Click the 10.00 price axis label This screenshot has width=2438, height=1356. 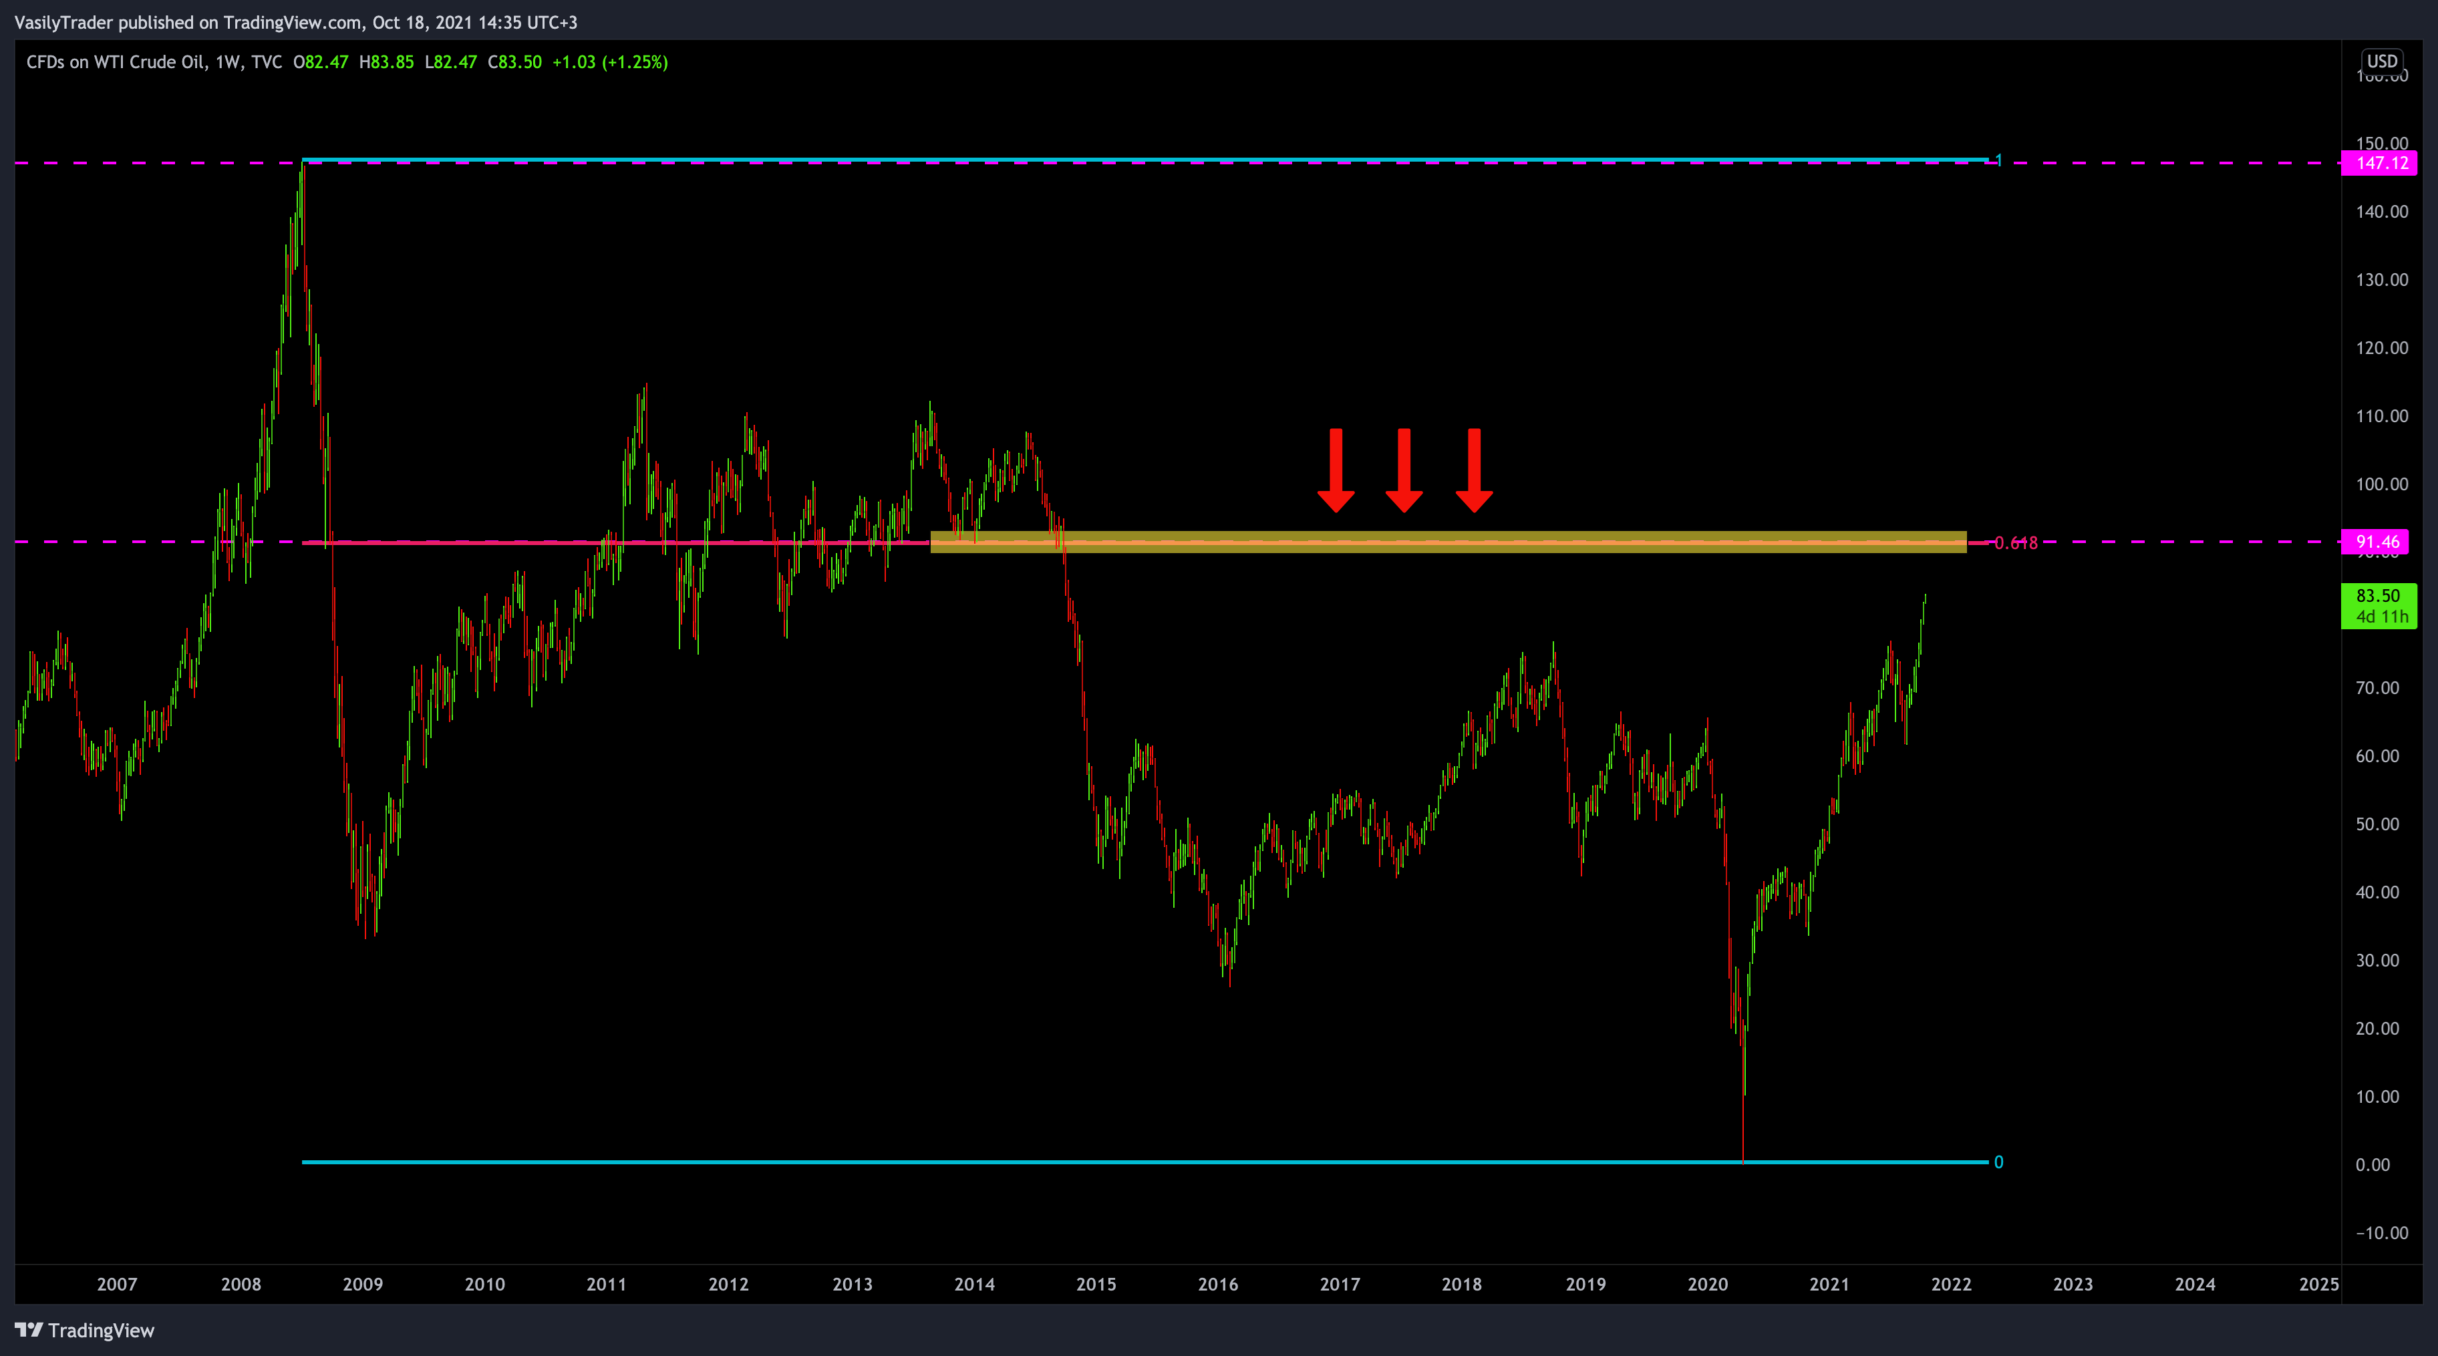2377,1097
